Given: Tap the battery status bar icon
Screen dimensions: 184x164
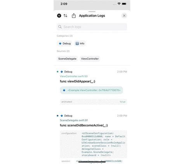Looking at the screenshot, I should (124, 4).
